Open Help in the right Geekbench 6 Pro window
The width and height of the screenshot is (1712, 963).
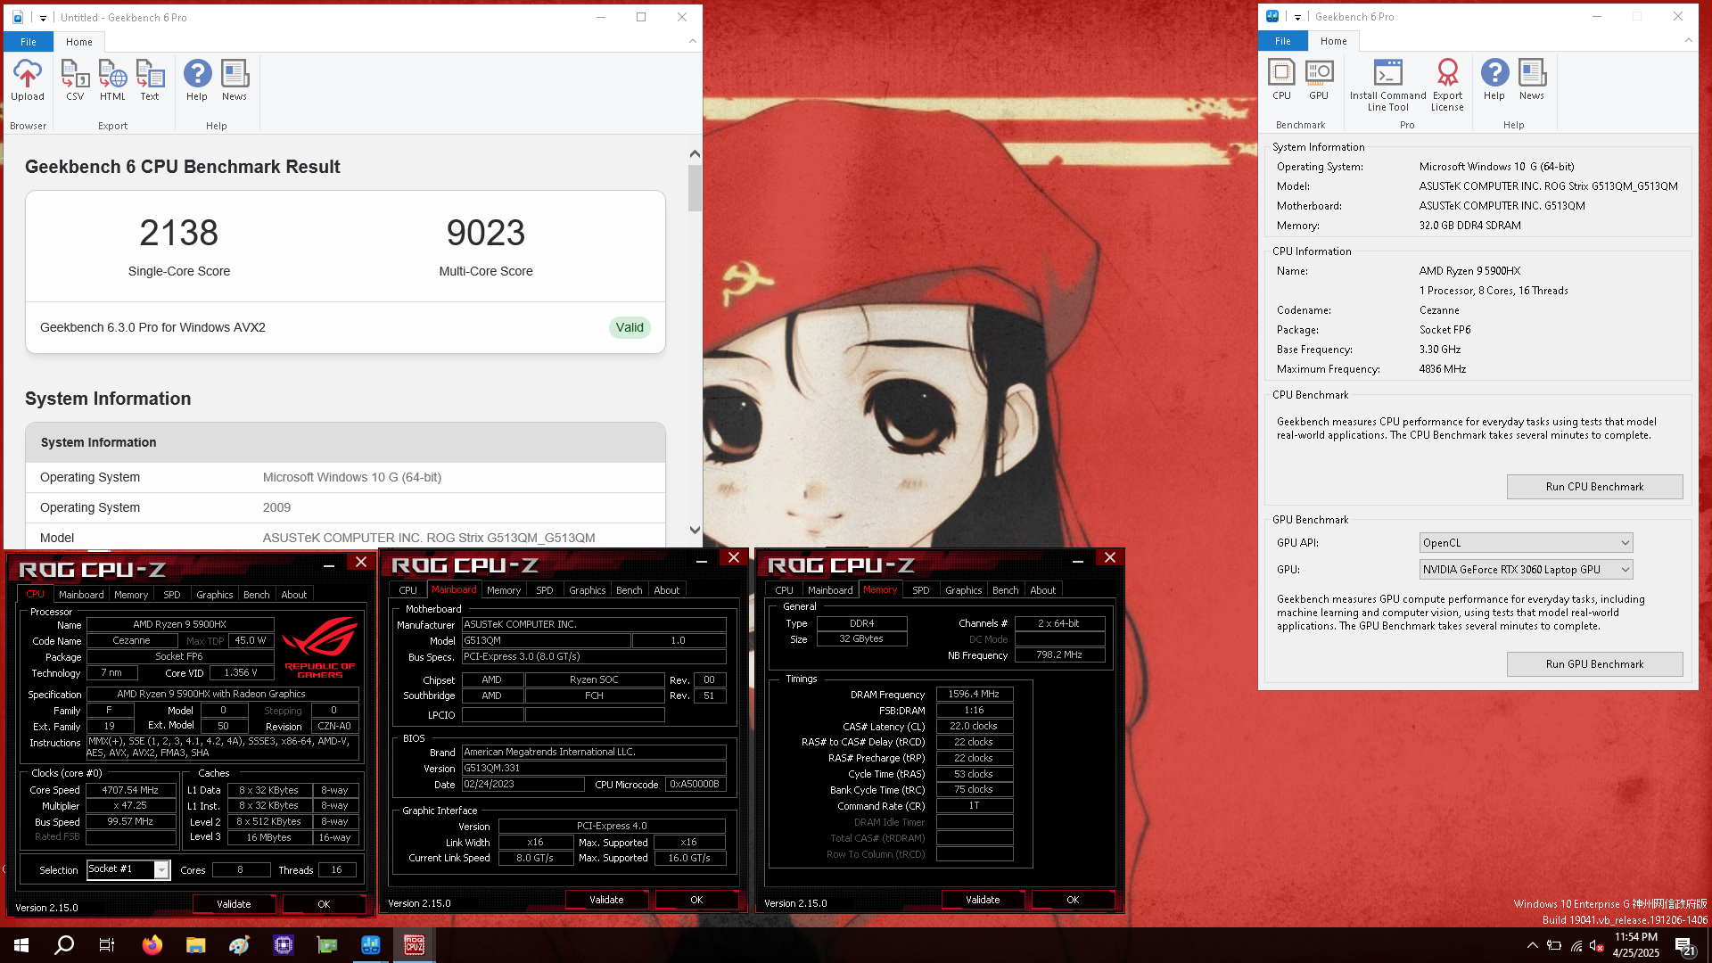click(x=1494, y=79)
